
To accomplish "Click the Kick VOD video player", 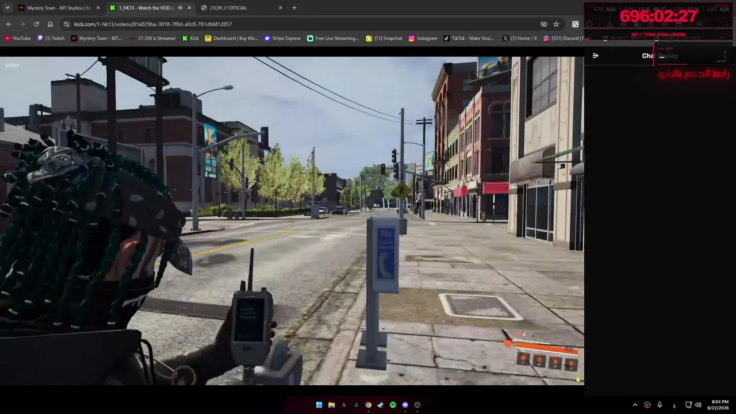I will pos(292,221).
